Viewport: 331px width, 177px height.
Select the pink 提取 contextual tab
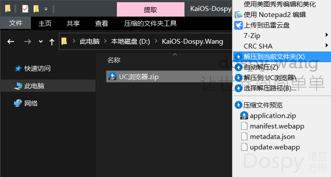coord(150,10)
